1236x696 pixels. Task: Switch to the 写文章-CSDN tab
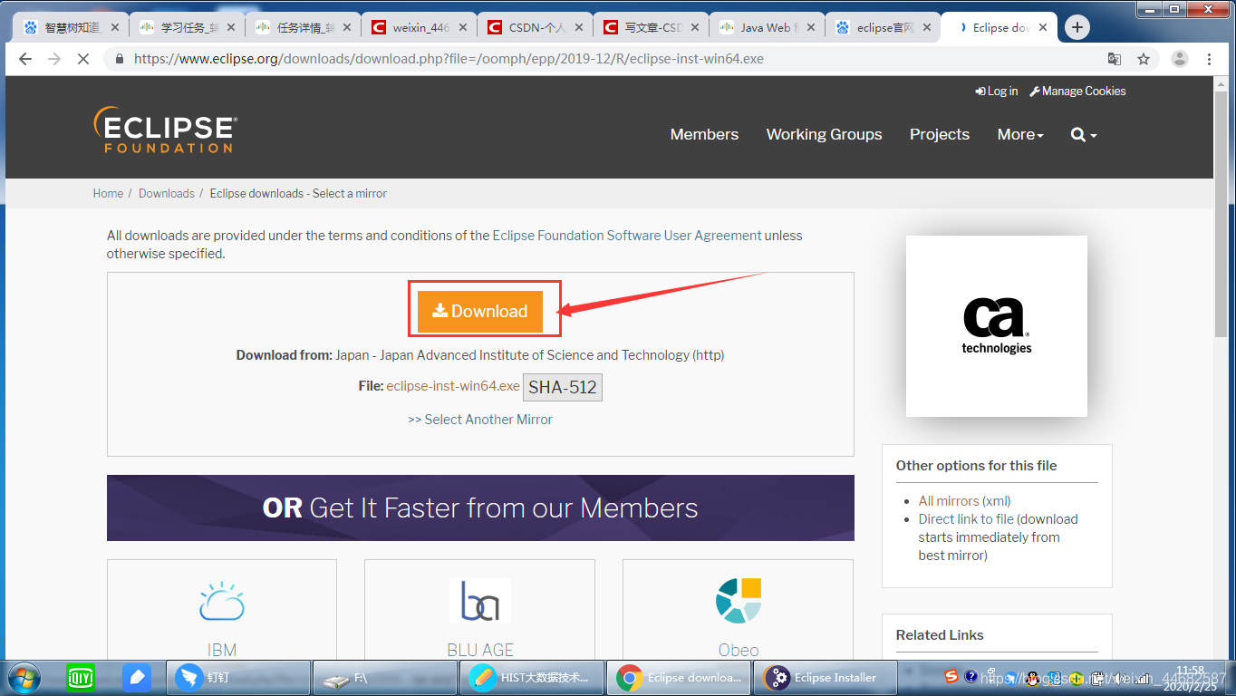651,27
